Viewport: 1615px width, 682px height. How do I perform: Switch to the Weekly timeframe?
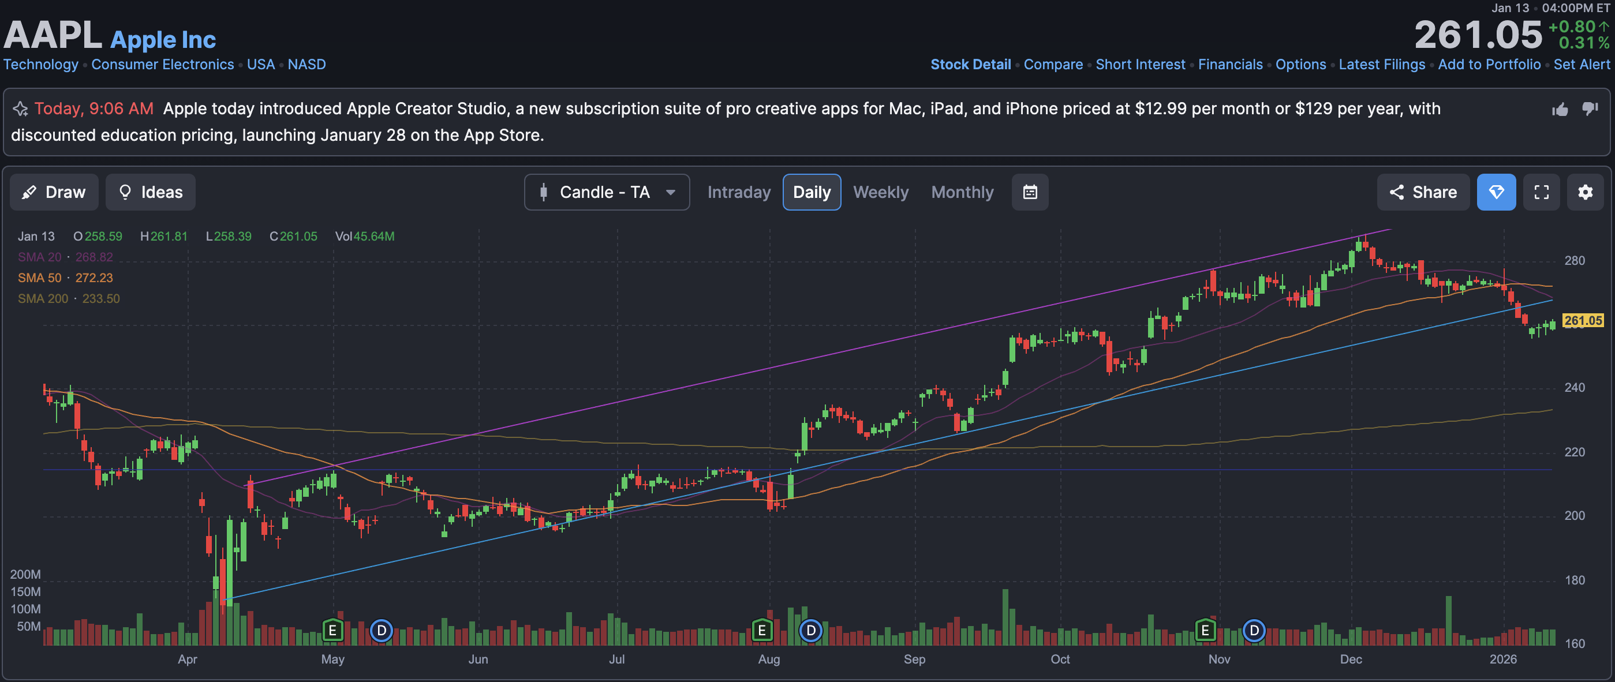click(x=880, y=192)
